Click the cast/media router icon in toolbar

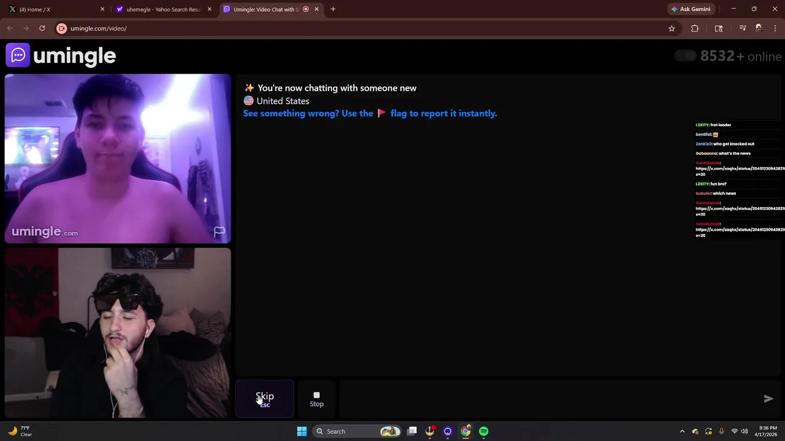[719, 28]
